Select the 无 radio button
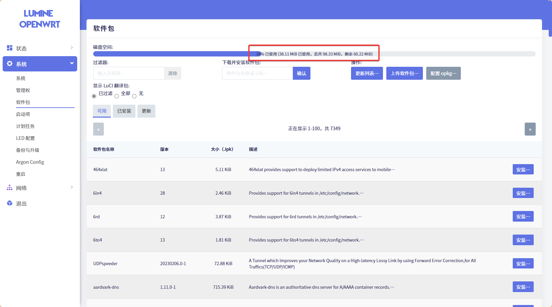 (x=134, y=96)
